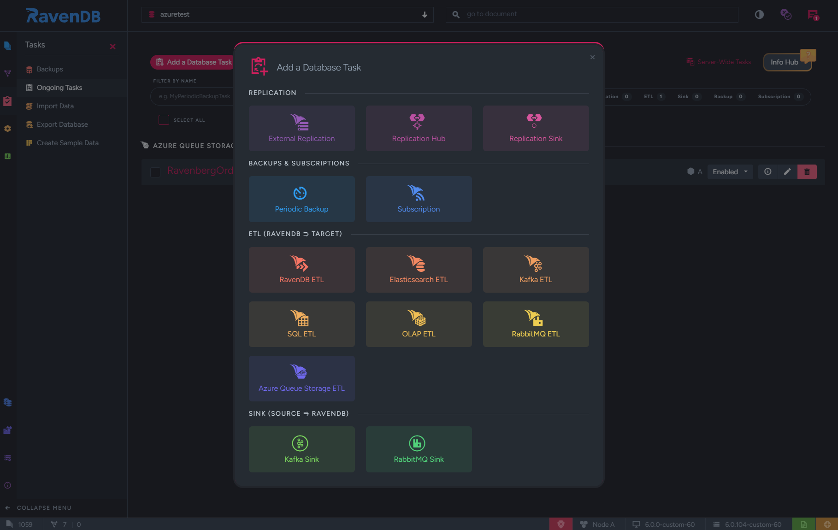Collapse the left menu

39,508
